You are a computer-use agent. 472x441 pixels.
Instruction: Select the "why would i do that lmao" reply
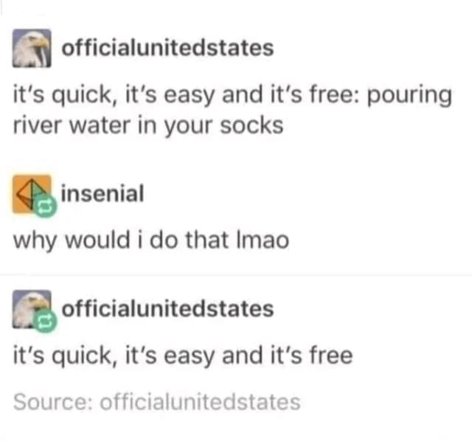click(x=151, y=241)
